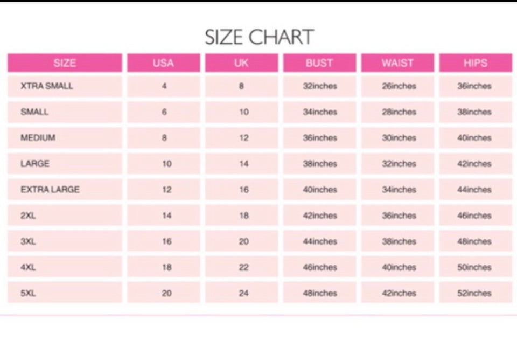This screenshot has width=517, height=354.
Task: Click the 52inches hips cell
Action: point(474,293)
